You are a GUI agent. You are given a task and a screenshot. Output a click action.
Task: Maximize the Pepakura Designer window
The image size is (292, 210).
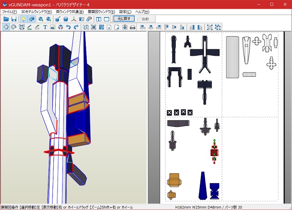pos(272,4)
